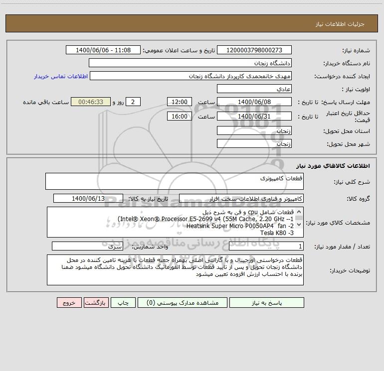This screenshot has width=384, height=371.
Task: Click general description box قطعات کامپیوتری
Action: pyautogui.click(x=175, y=181)
